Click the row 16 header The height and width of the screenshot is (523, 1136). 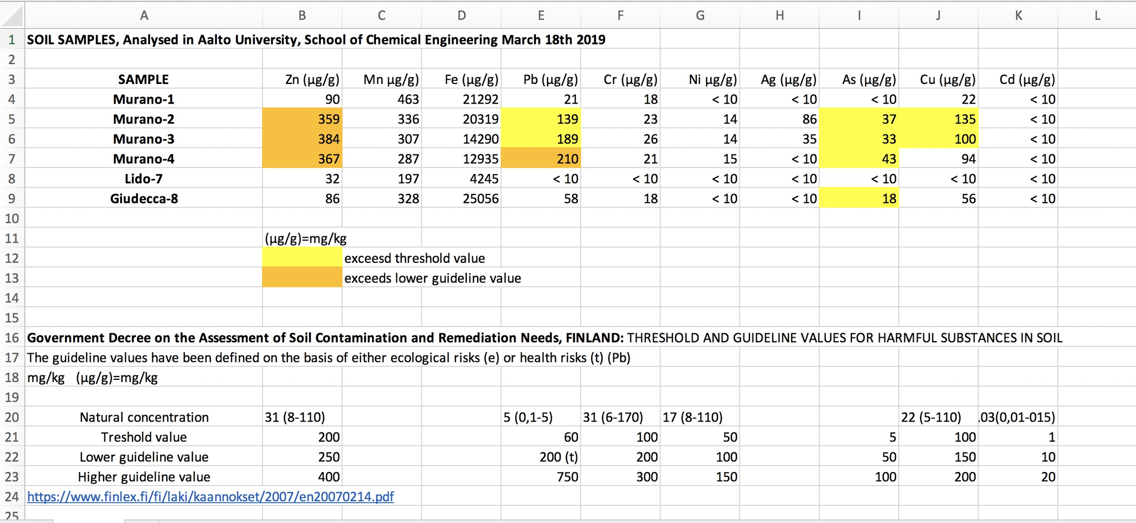[12, 338]
